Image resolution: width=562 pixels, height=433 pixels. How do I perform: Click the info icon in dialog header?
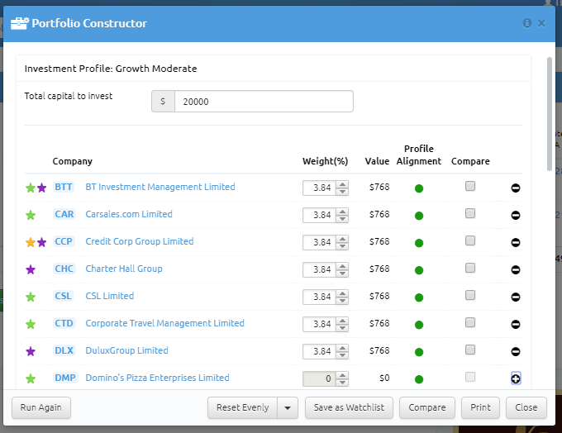click(527, 23)
